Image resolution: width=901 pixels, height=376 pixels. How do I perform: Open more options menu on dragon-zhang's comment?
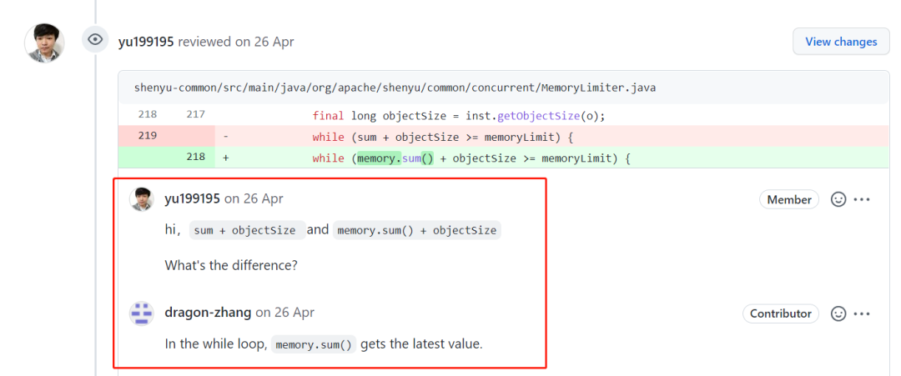(862, 313)
